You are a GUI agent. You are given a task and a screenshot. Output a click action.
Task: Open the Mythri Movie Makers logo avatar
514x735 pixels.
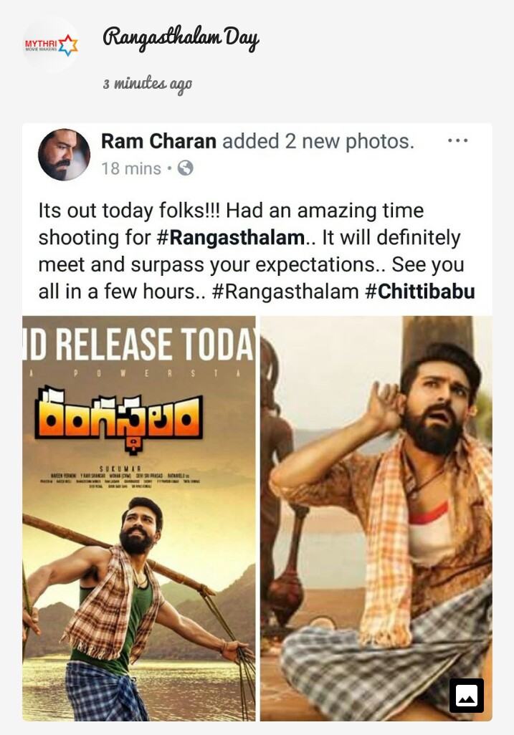[51, 45]
